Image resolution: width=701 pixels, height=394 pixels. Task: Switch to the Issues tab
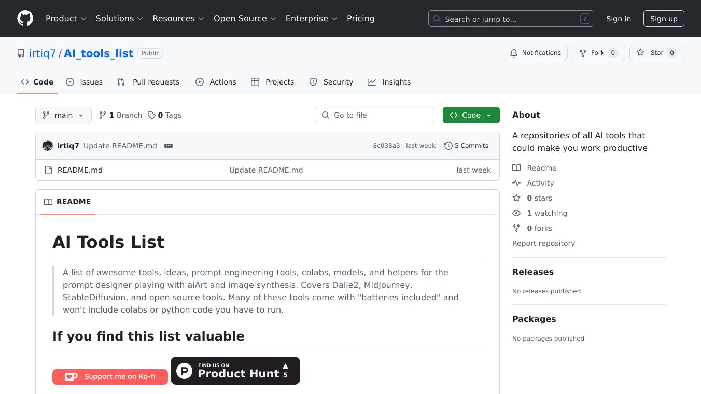[x=85, y=82]
